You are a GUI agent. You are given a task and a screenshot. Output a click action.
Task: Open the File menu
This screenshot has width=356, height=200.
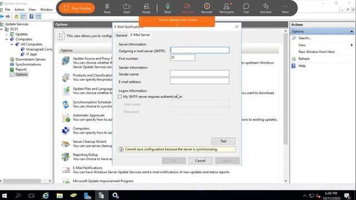(x=7, y=9)
